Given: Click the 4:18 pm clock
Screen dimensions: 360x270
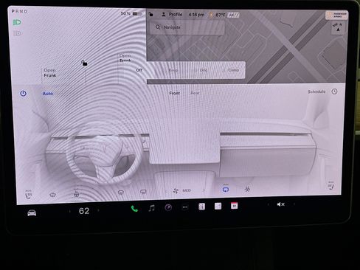Looking at the screenshot, I should point(196,15).
